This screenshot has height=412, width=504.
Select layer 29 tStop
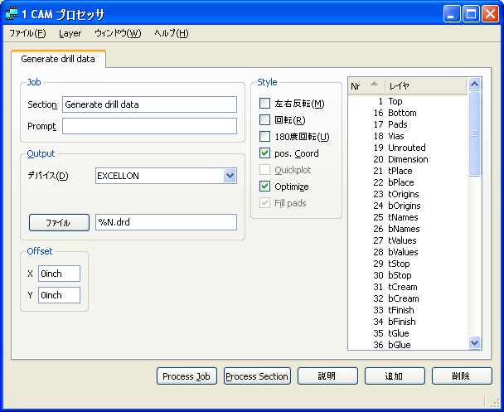pos(408,264)
